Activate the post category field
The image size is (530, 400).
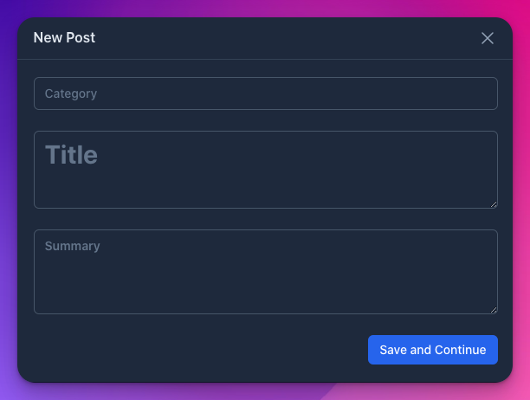265,94
